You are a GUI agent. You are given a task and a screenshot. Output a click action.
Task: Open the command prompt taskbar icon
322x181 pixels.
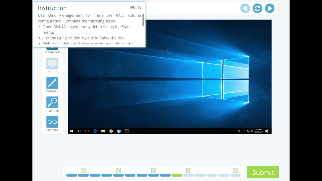[x=127, y=131]
